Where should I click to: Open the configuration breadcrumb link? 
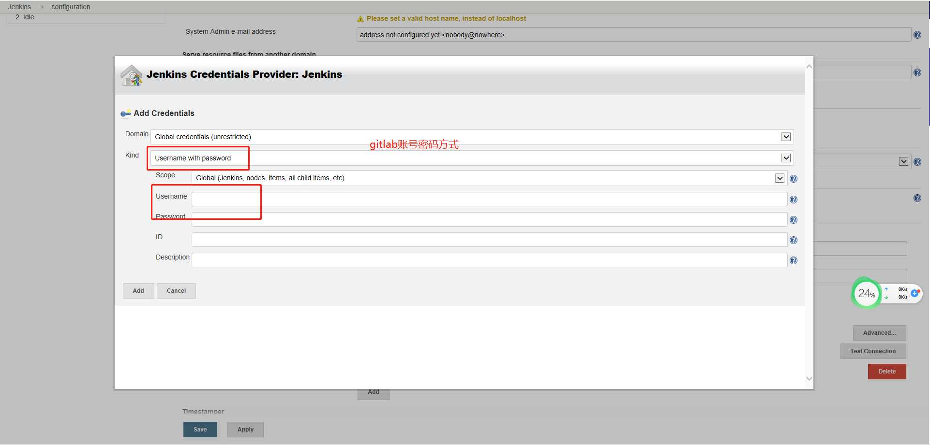(71, 7)
